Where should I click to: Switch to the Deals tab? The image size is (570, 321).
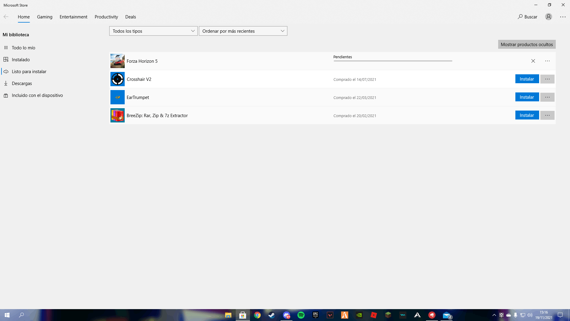pos(130,17)
